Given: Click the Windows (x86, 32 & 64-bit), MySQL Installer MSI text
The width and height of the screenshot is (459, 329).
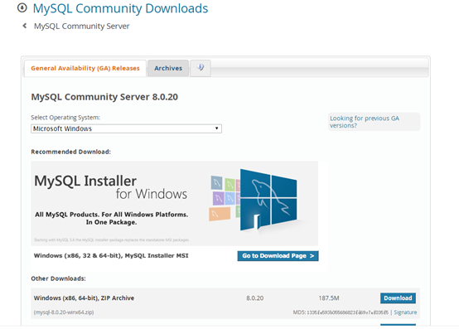Looking at the screenshot, I should pos(111,255).
